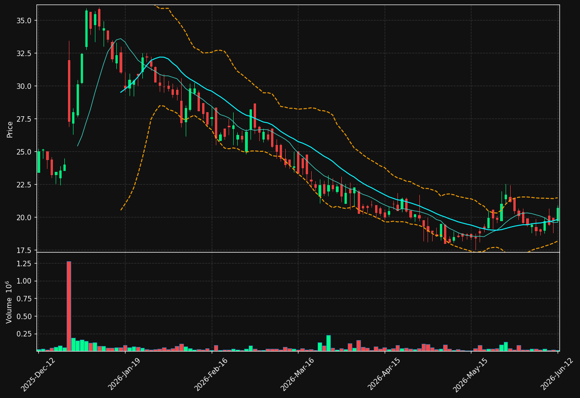The image size is (580, 398).
Task: Click the tallest green volume bar
Action: point(329,343)
